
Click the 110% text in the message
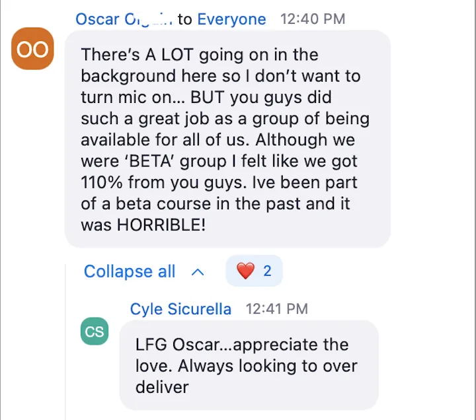coord(102,182)
